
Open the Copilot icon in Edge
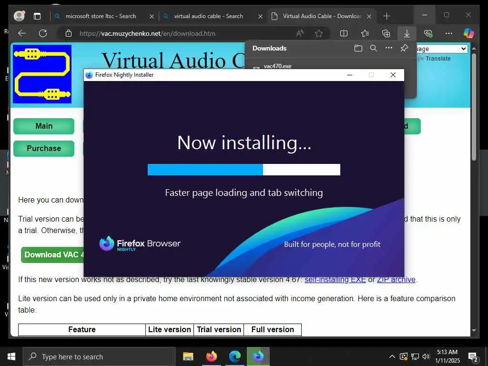pos(469,33)
